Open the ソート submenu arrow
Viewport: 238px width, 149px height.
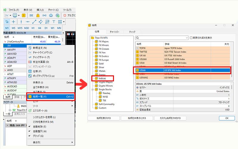point(72,106)
